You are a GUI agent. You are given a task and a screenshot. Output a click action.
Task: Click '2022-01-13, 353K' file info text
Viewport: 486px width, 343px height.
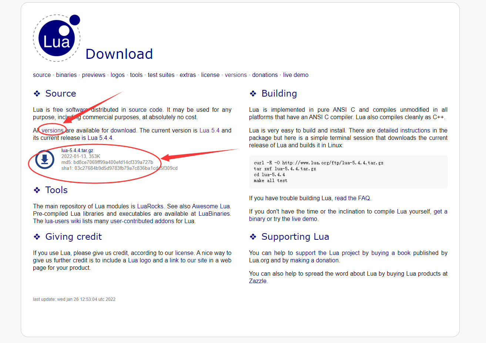(x=81, y=156)
